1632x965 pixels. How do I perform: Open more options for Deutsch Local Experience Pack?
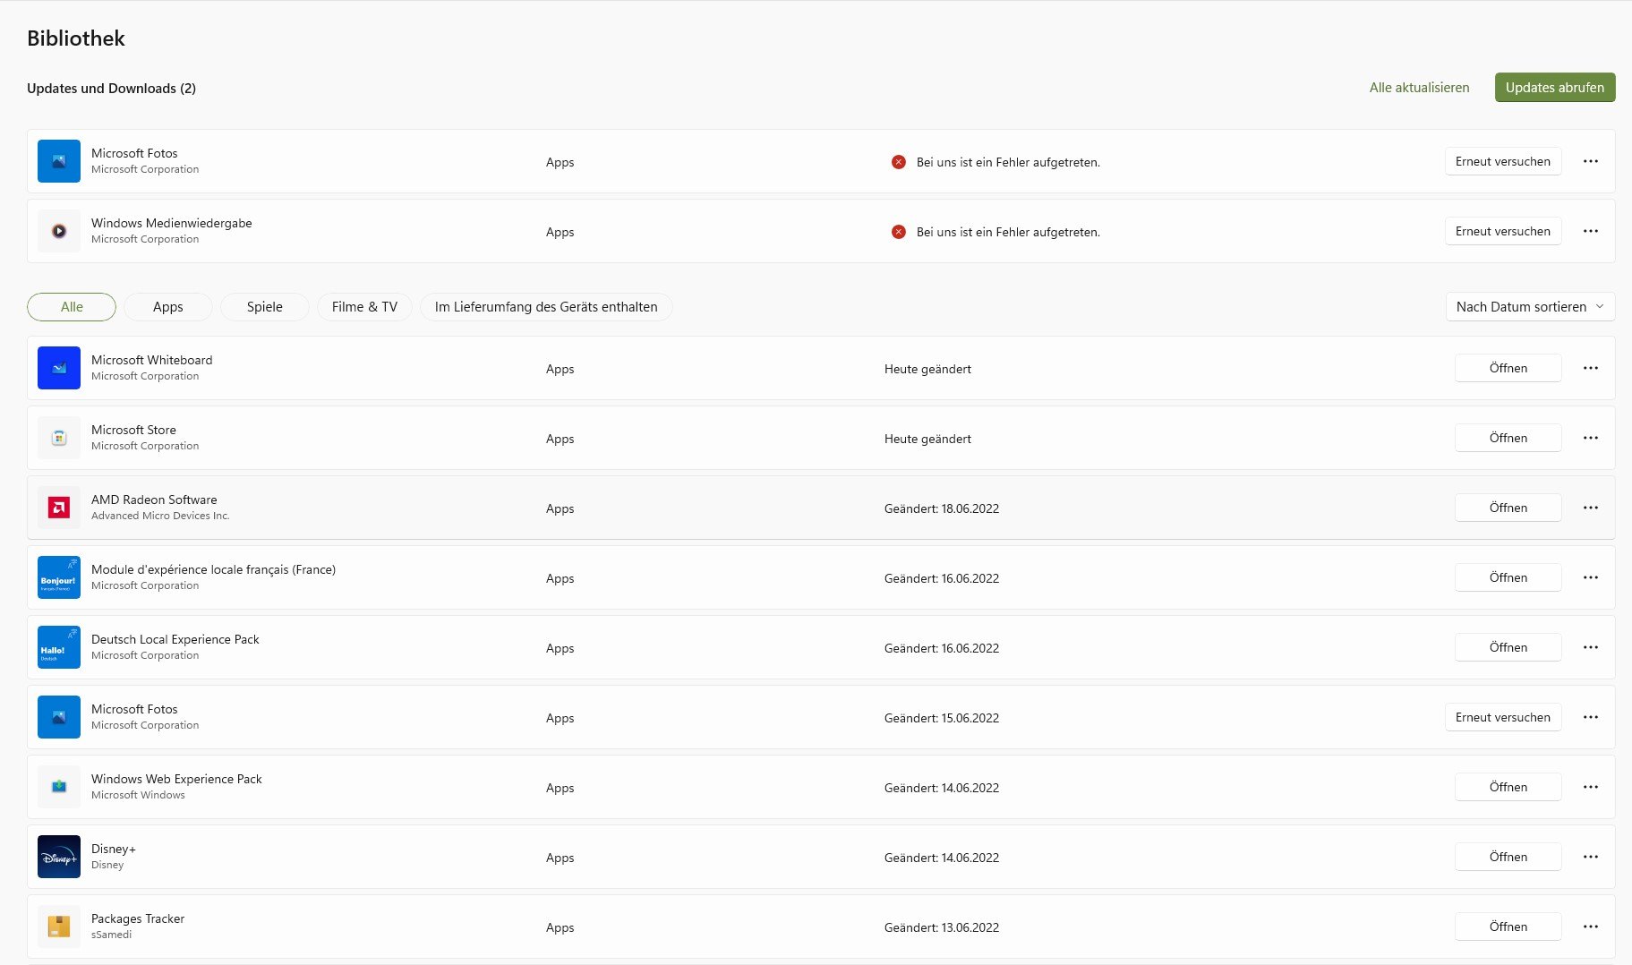tap(1591, 647)
